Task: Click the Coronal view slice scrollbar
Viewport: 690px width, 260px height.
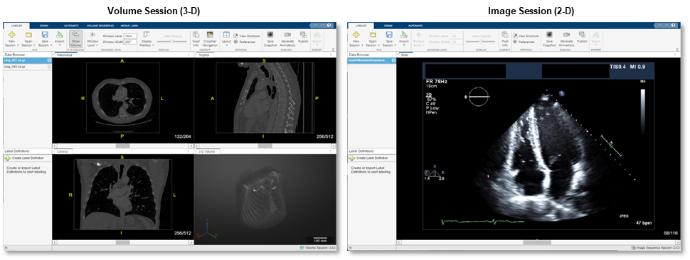Action: point(122,242)
